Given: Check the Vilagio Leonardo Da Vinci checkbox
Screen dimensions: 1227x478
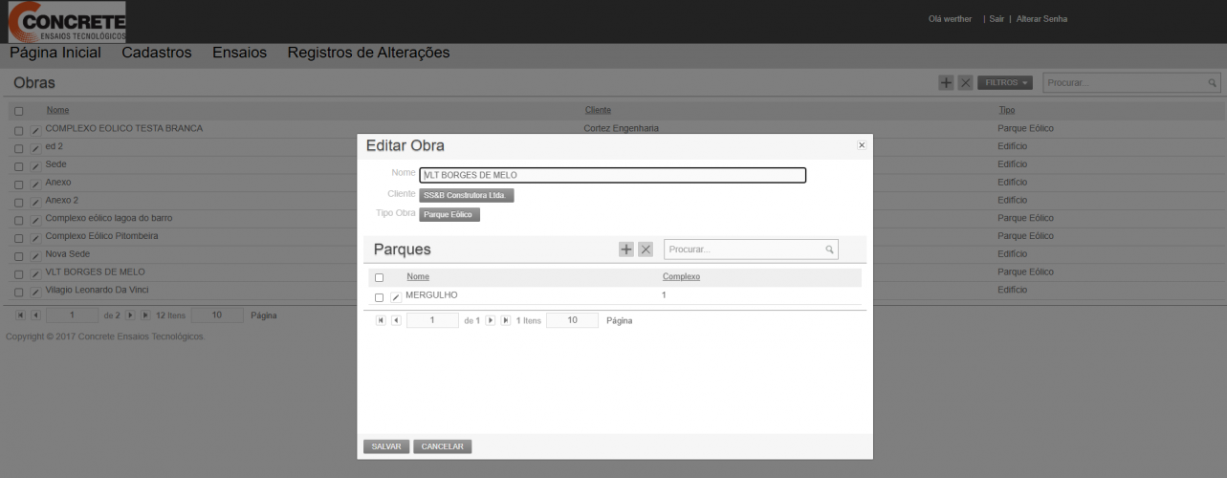Looking at the screenshot, I should coord(18,292).
